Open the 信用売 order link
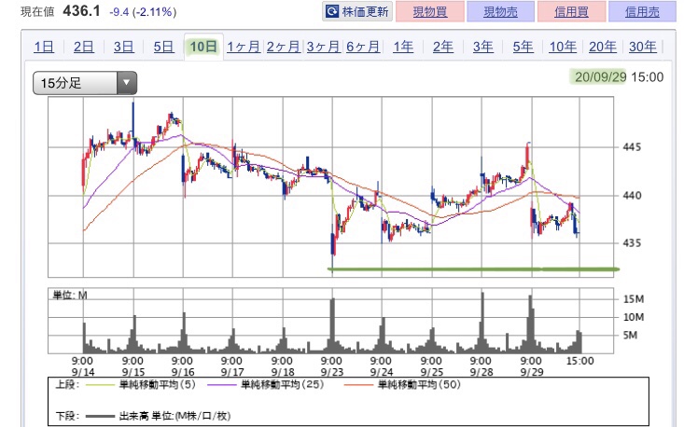 coord(642,12)
